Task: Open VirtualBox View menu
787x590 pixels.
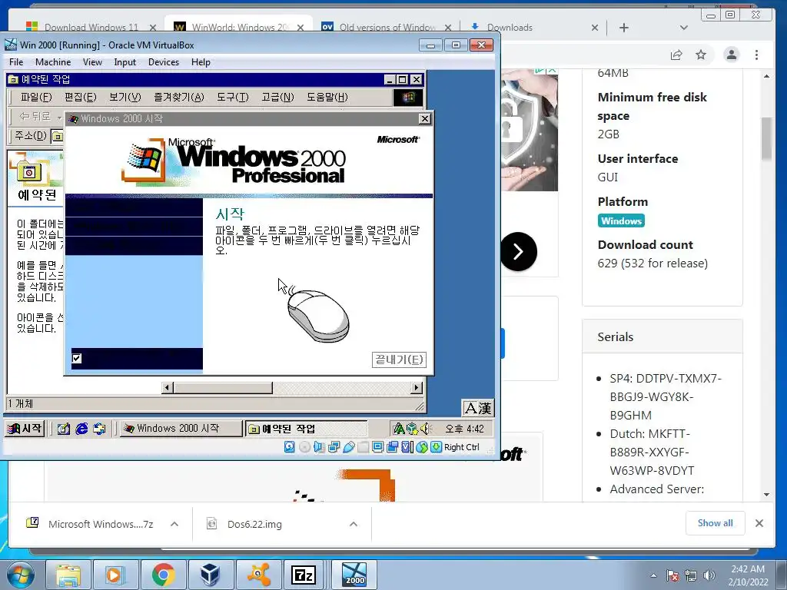Action: (x=92, y=61)
